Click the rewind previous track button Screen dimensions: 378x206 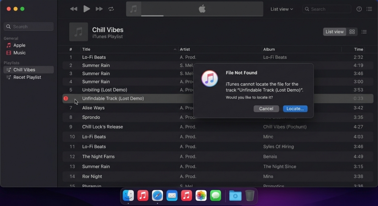click(x=73, y=9)
